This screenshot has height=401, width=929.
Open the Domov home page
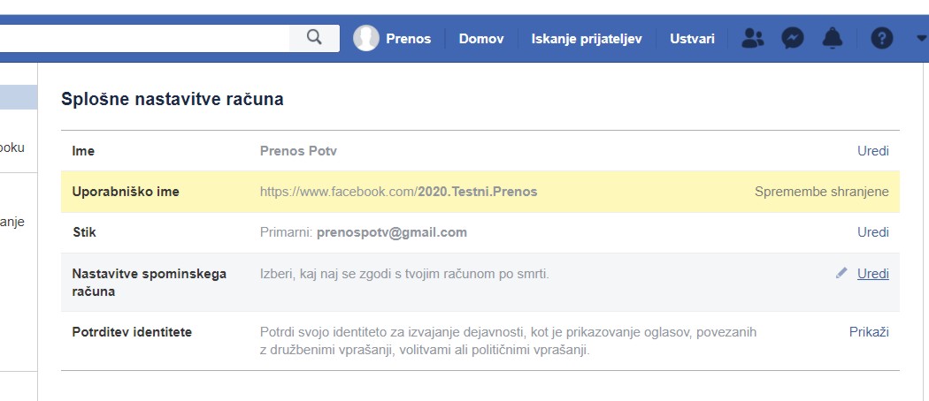[x=481, y=39]
